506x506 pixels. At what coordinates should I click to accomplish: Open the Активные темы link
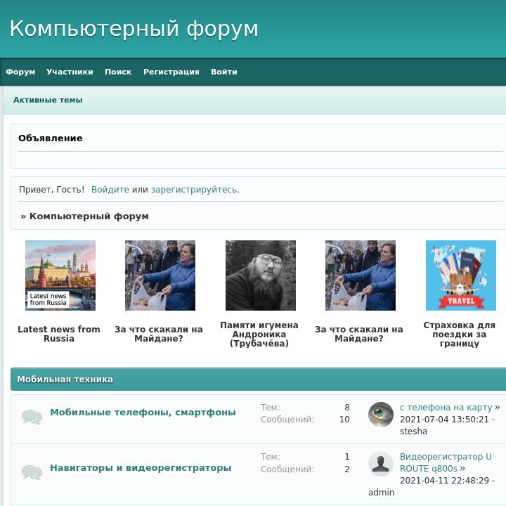pyautogui.click(x=48, y=100)
